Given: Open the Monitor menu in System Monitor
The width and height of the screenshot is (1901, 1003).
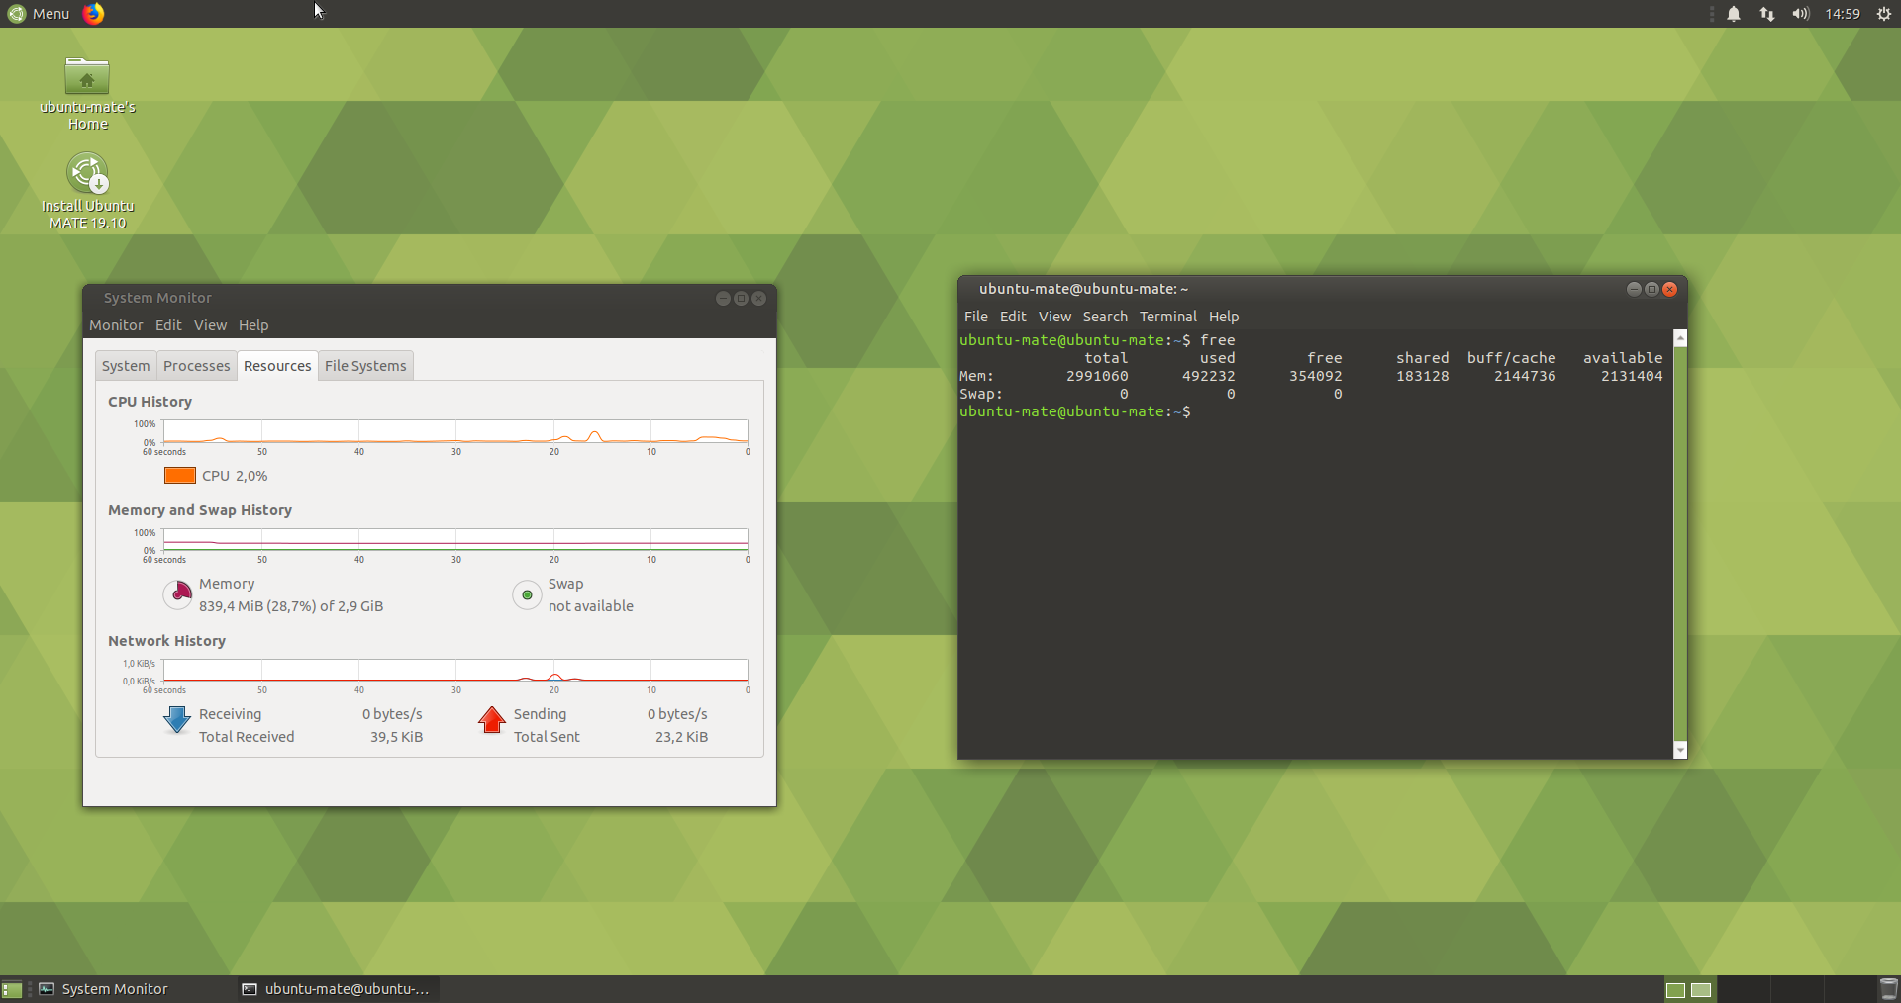Looking at the screenshot, I should point(116,325).
